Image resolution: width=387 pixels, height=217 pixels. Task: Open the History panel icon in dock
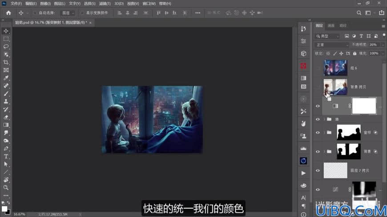tap(303, 29)
